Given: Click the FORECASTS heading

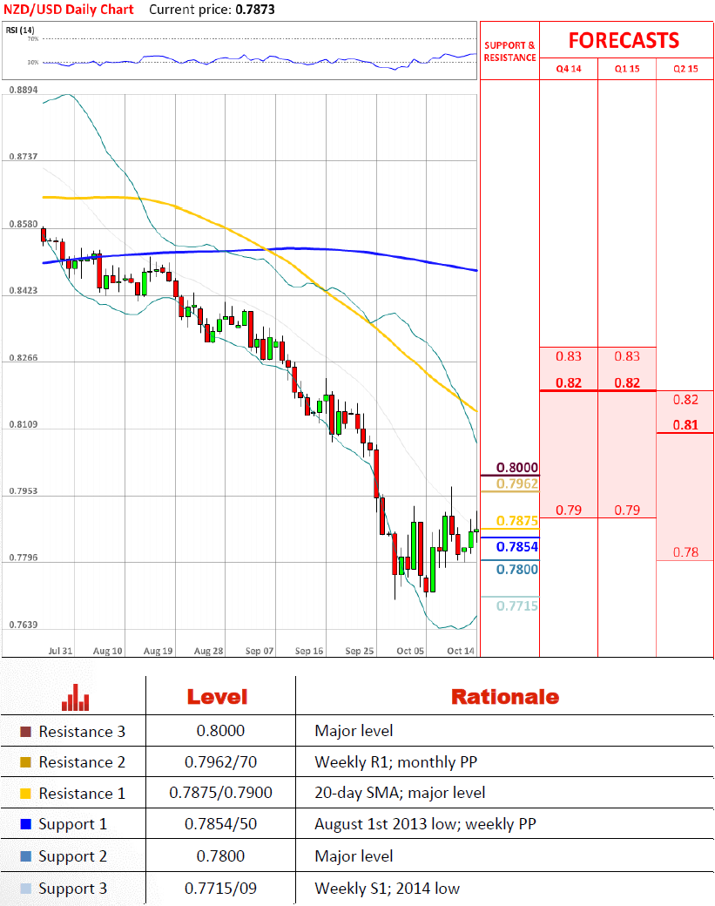Looking at the screenshot, I should pos(624,40).
